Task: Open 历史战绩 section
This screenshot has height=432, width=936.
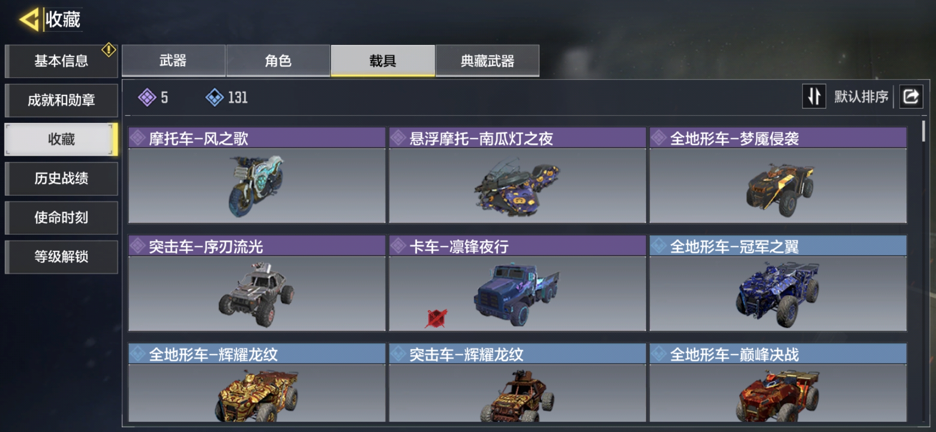Action: pos(61,178)
